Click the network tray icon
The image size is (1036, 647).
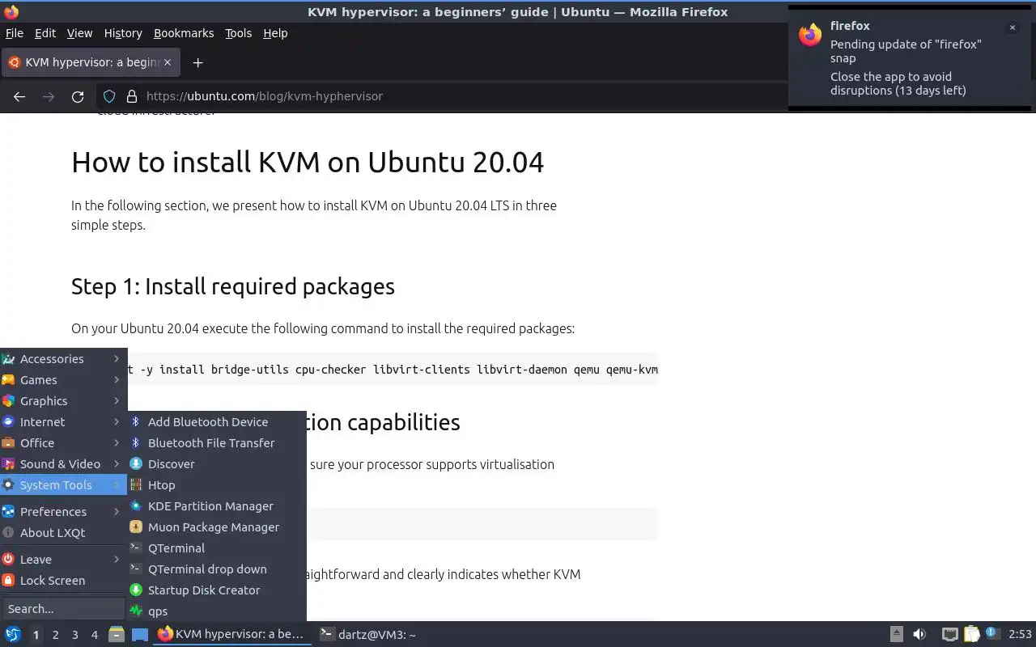pos(950,634)
